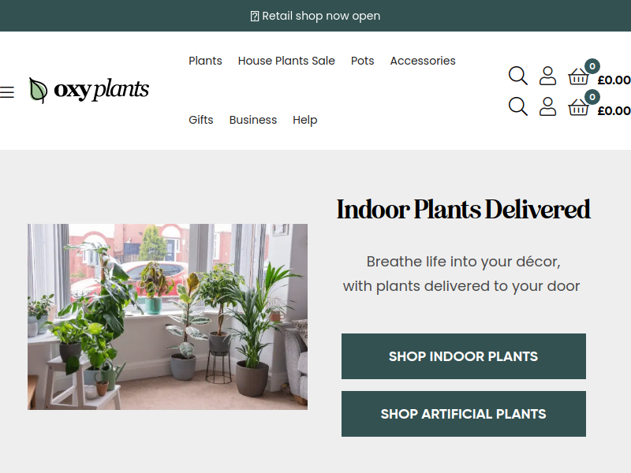Open the Pots menu item
This screenshot has height=473, width=631.
click(362, 61)
